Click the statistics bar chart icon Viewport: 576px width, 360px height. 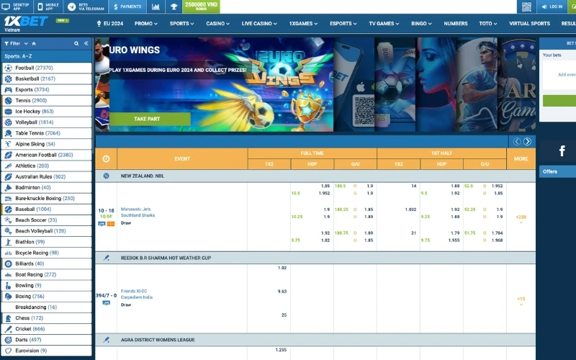156,6
